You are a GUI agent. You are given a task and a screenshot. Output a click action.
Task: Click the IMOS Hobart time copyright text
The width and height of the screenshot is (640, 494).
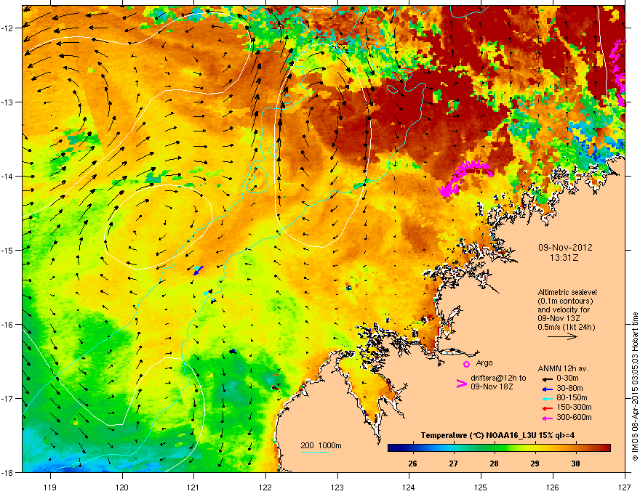(x=635, y=386)
